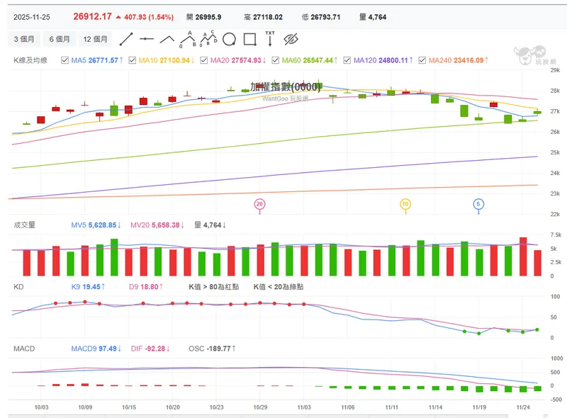
Task: Choose the ABCD wave pattern tool
Action: [208, 39]
